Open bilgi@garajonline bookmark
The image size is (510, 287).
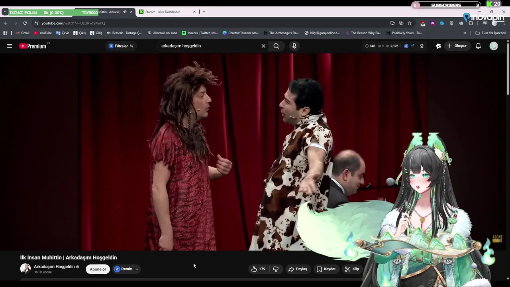pos(322,33)
